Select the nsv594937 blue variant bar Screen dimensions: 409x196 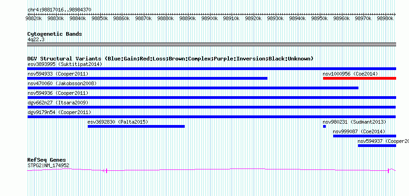377,146
